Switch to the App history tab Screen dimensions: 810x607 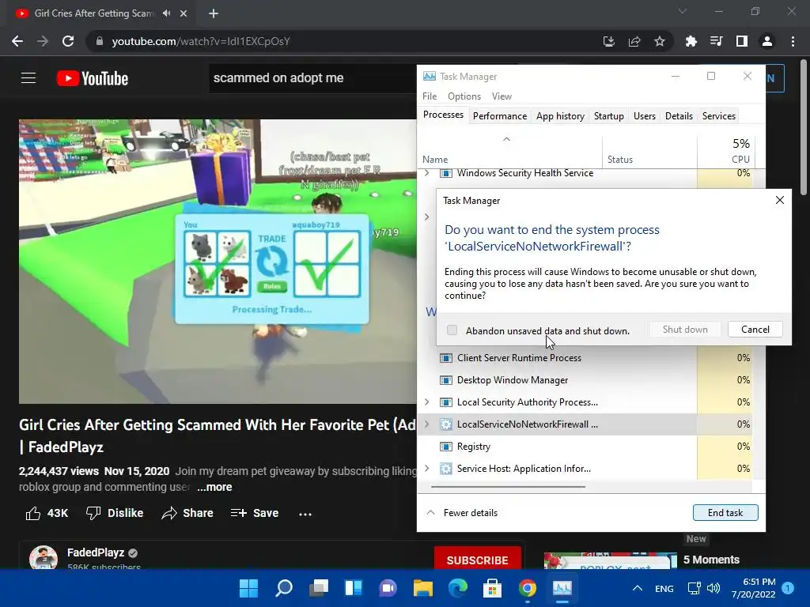tap(560, 116)
